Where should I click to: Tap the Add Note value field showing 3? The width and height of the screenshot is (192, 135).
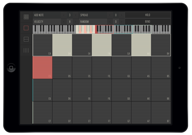70,15
